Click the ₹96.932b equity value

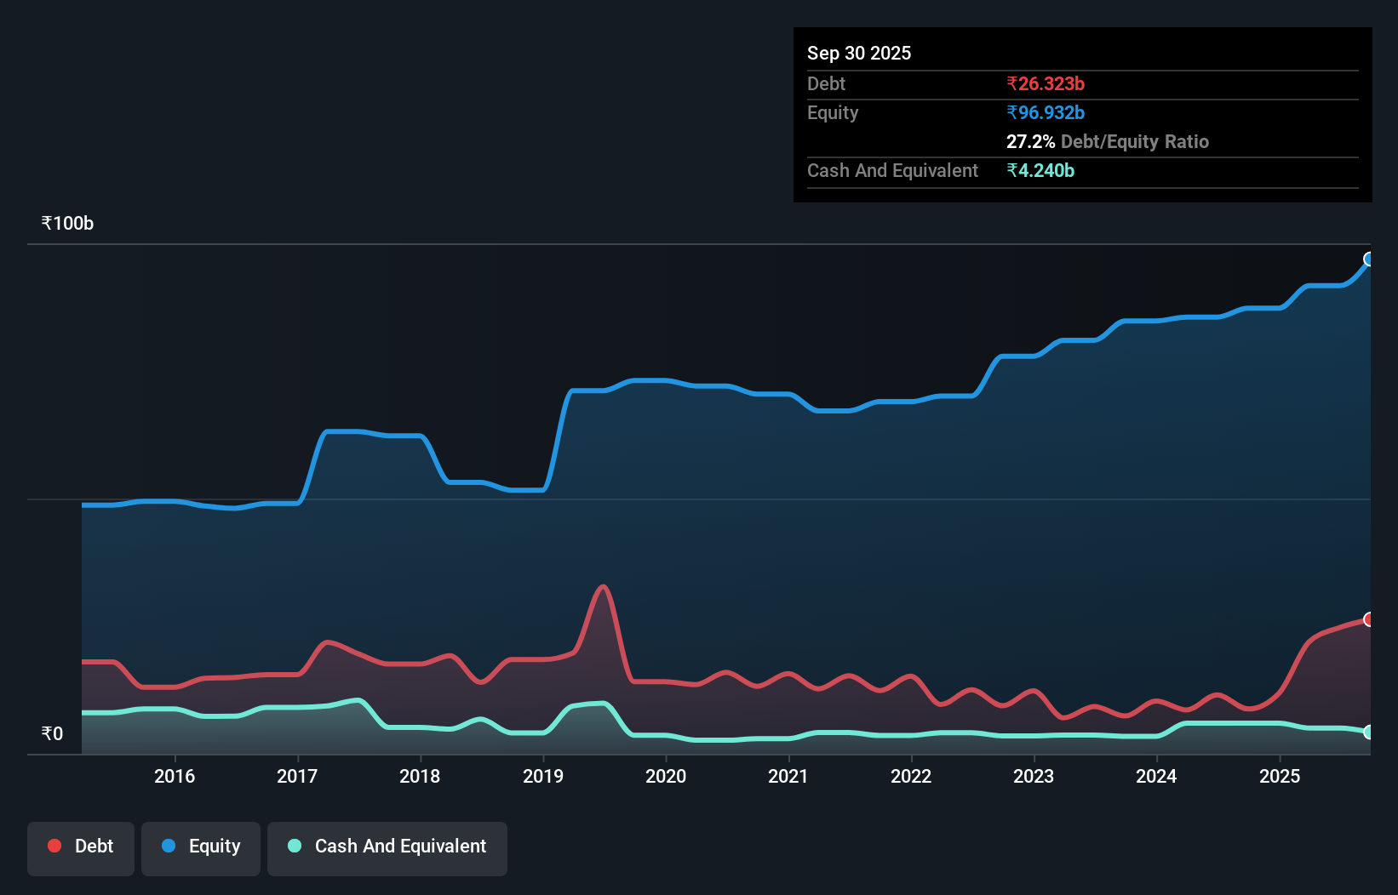point(1046,112)
